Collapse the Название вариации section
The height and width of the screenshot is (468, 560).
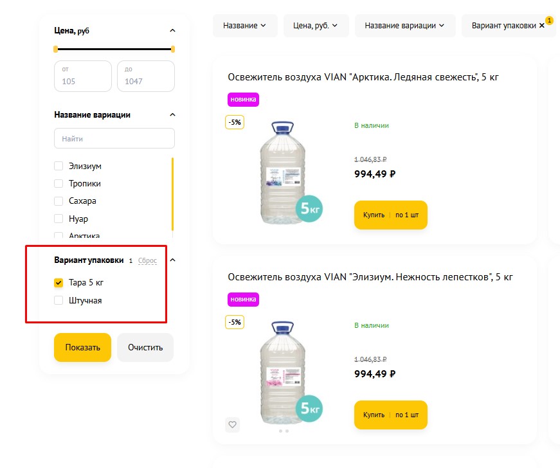pos(172,115)
